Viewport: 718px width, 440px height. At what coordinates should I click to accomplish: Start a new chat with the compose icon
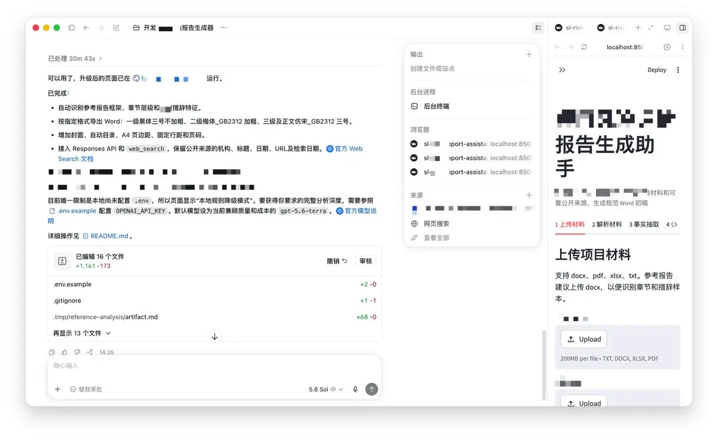pyautogui.click(x=117, y=27)
